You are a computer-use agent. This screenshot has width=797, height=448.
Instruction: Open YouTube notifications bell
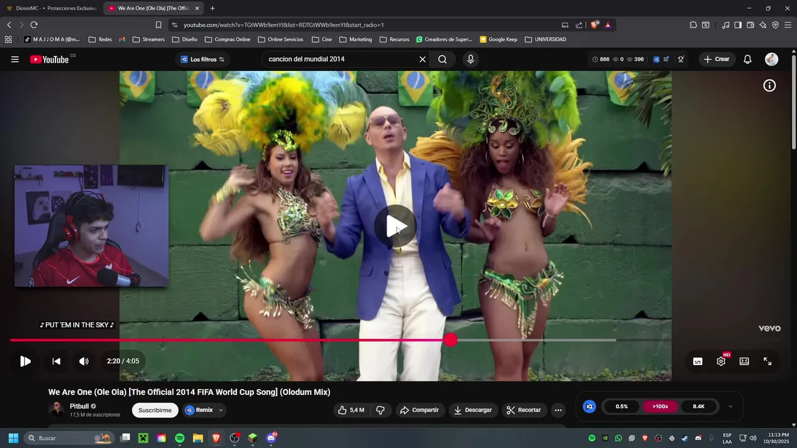(748, 59)
